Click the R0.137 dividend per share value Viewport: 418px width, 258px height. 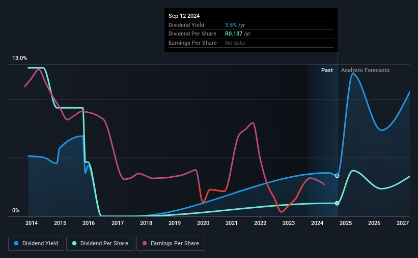[x=234, y=34]
